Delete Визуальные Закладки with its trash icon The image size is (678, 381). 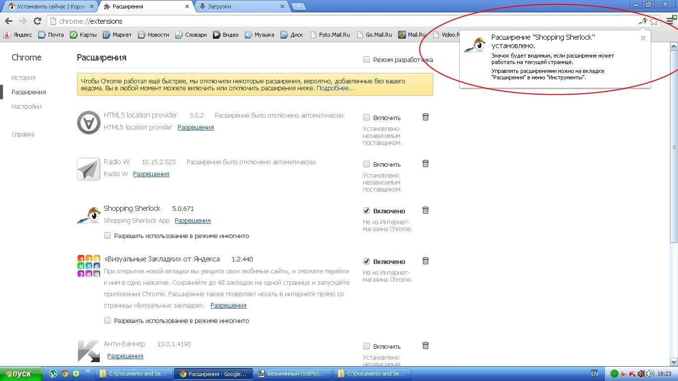tap(425, 261)
